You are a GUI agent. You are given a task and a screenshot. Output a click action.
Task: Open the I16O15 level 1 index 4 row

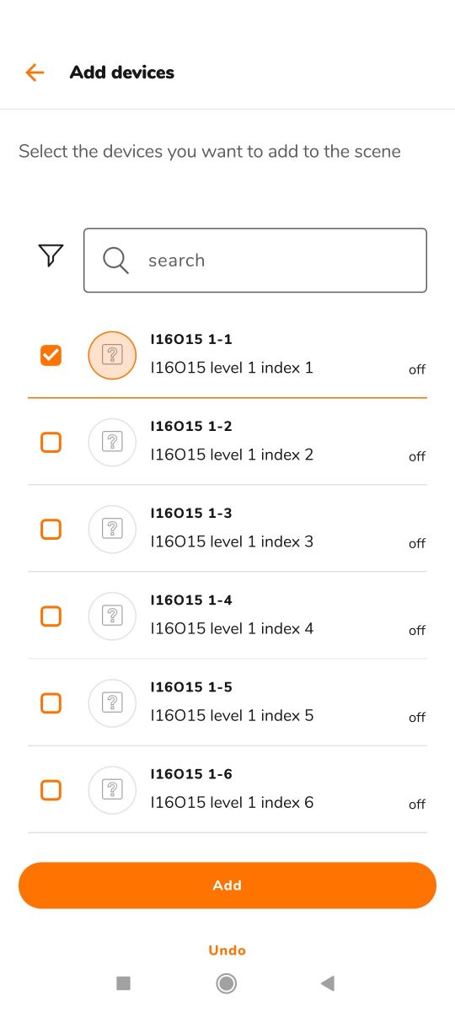point(227,616)
